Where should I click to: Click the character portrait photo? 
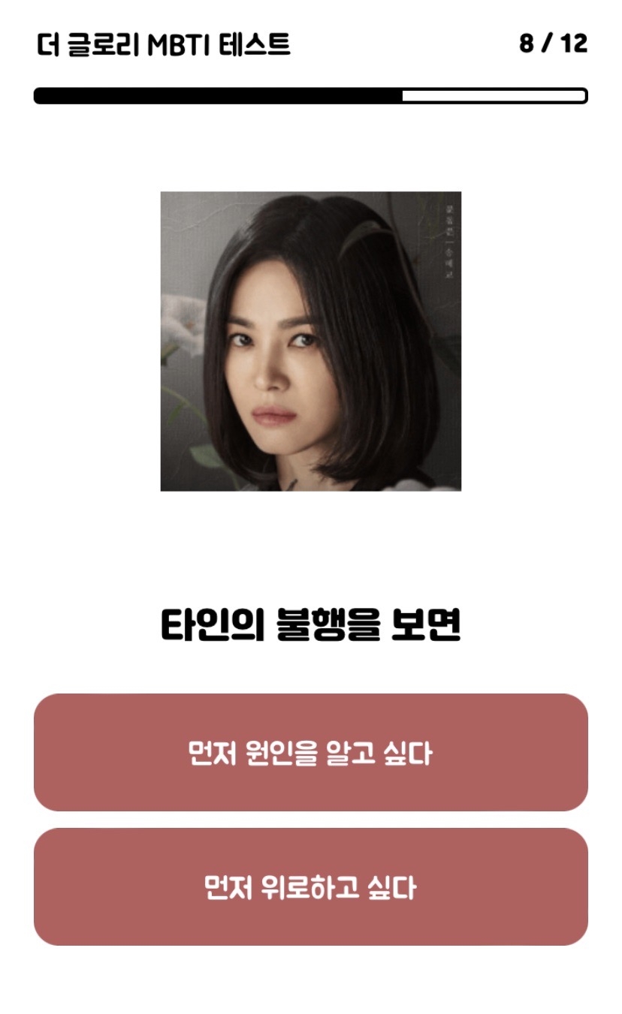coord(310,342)
